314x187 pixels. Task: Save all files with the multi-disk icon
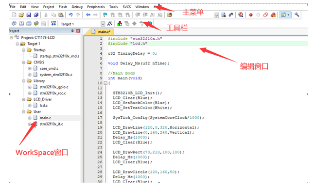(x=36, y=15)
